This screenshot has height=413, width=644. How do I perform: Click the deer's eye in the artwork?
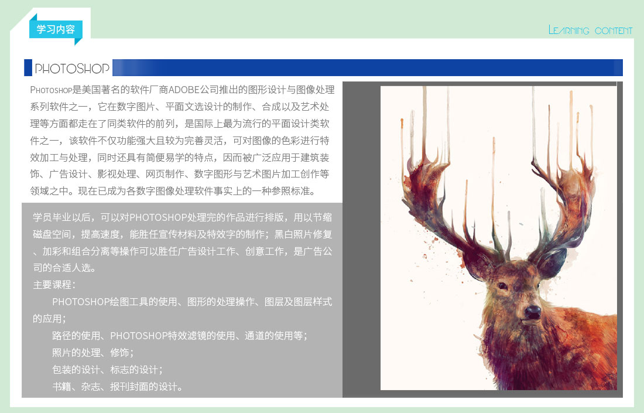[502, 285]
